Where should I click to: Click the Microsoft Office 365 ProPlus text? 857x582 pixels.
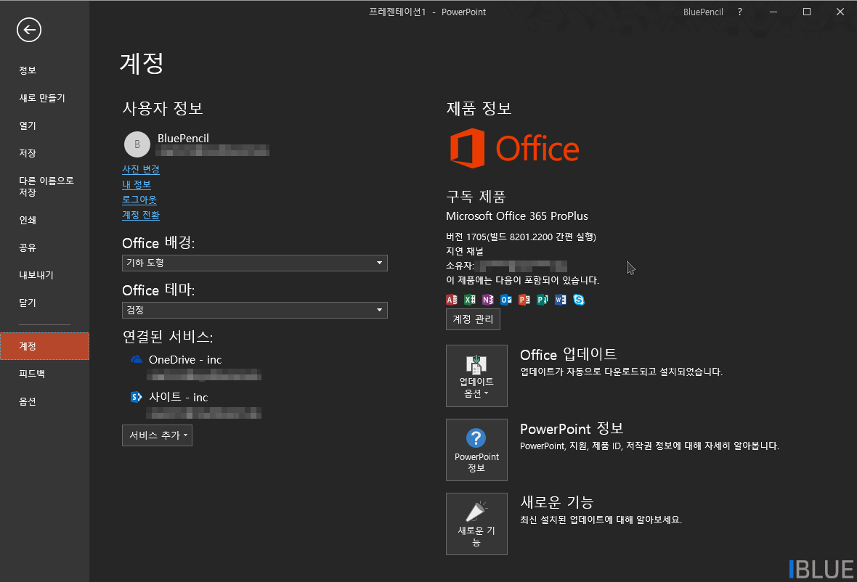tap(517, 216)
